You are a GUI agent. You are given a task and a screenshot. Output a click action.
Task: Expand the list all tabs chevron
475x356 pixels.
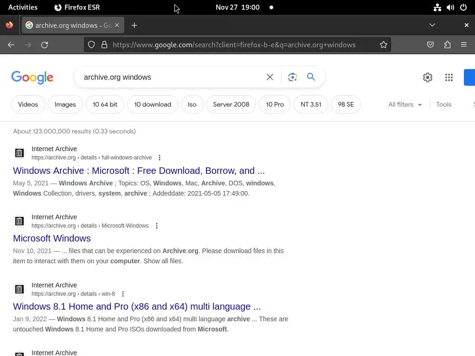click(x=432, y=25)
